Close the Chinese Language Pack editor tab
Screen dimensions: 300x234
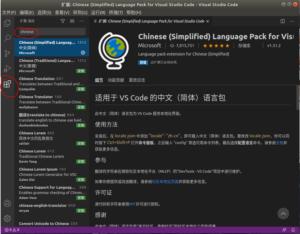[x=208, y=21]
